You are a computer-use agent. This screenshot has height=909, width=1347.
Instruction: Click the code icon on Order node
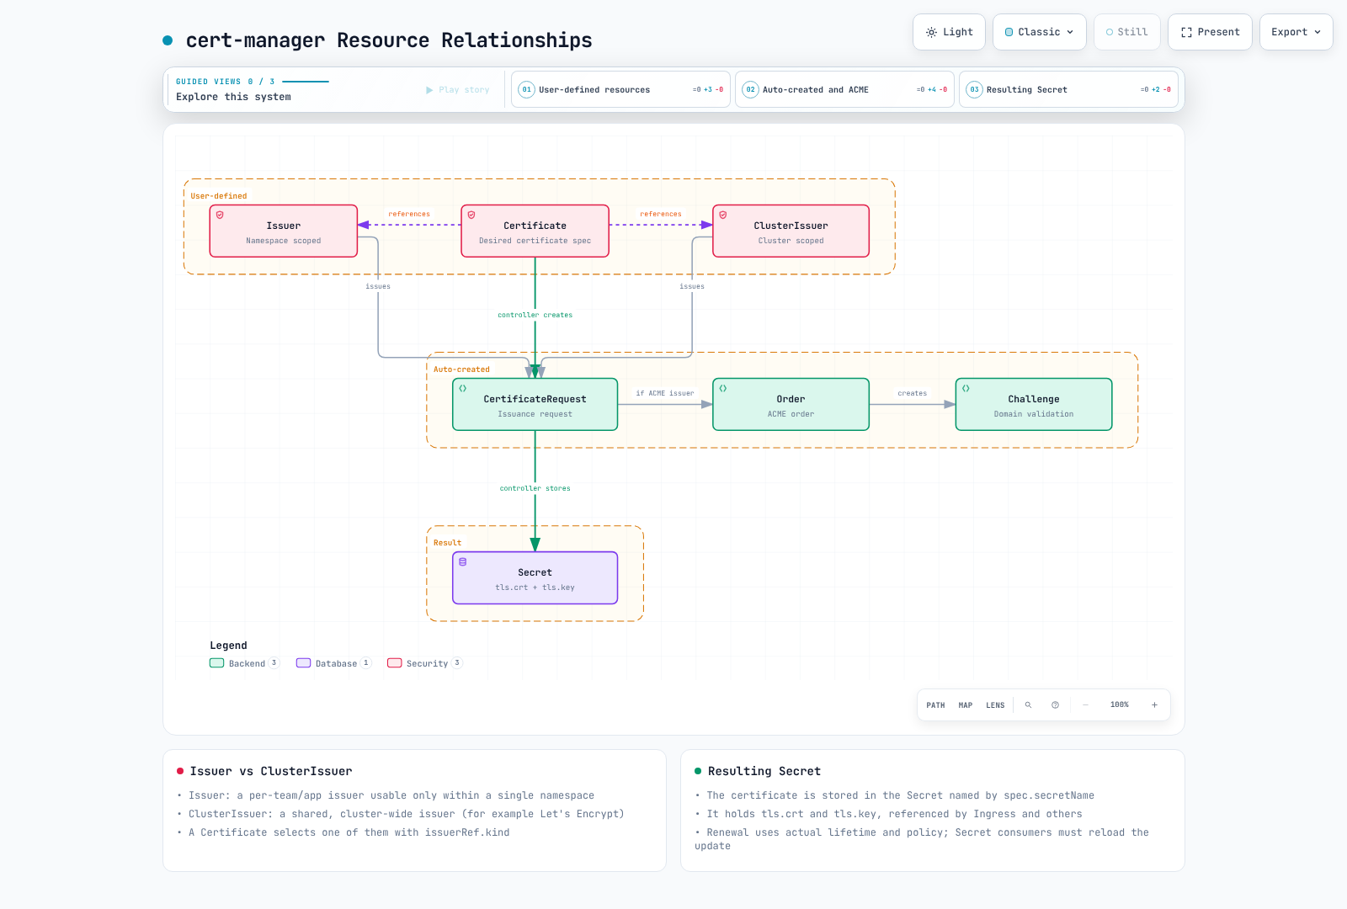pos(723,388)
